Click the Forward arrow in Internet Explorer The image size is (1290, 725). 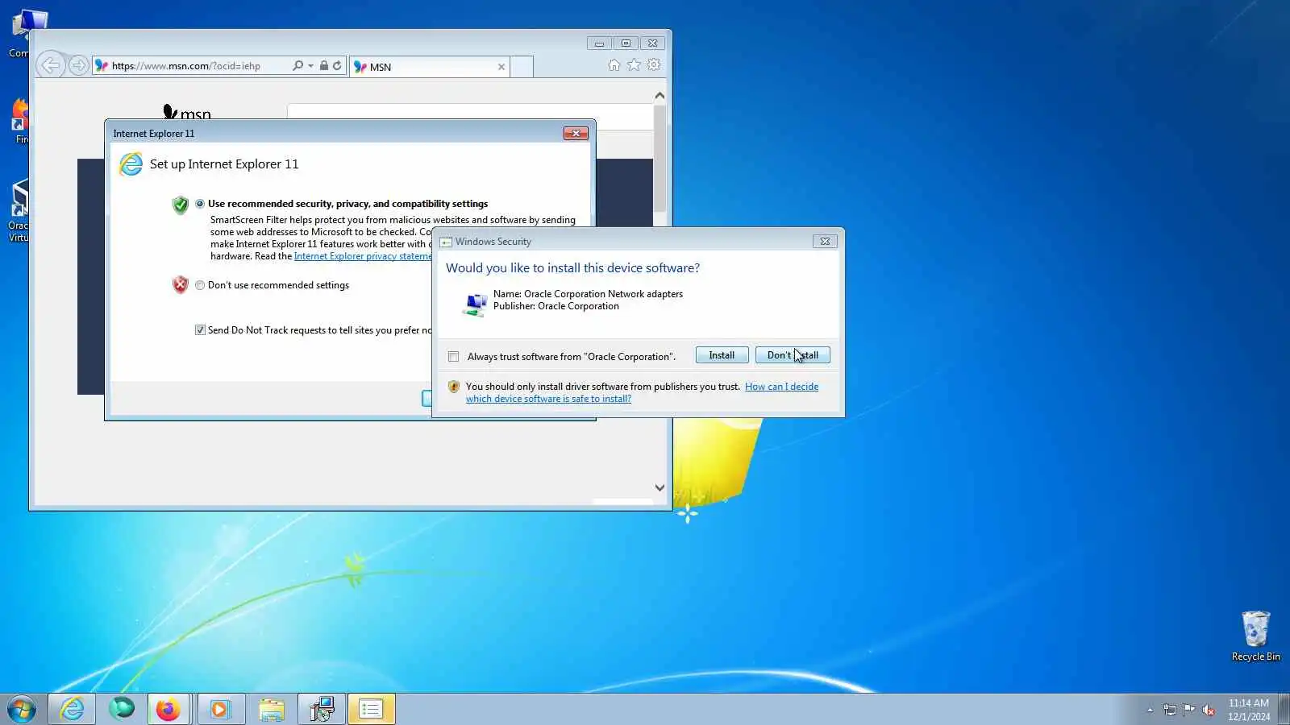(78, 65)
